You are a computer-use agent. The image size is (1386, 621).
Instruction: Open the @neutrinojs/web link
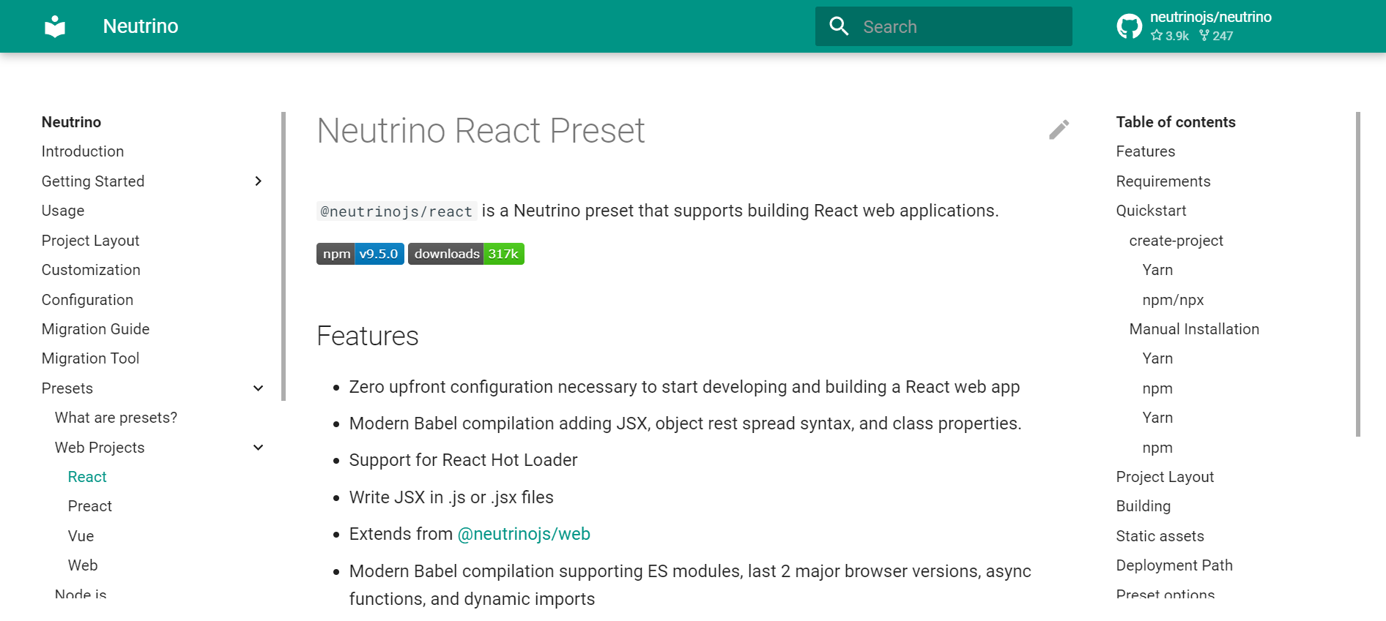tap(524, 534)
